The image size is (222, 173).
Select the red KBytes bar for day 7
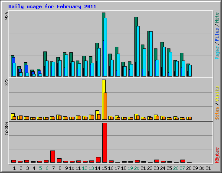coord(52,157)
